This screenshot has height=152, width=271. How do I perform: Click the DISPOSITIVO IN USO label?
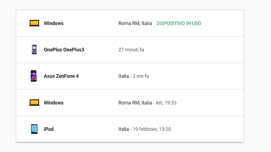click(179, 23)
